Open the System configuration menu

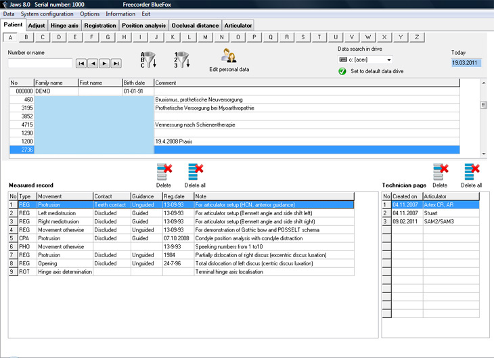click(47, 14)
